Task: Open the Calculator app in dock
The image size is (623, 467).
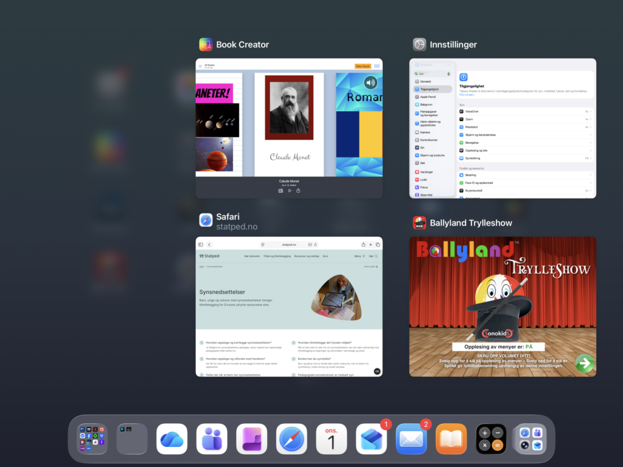Action: [491, 439]
